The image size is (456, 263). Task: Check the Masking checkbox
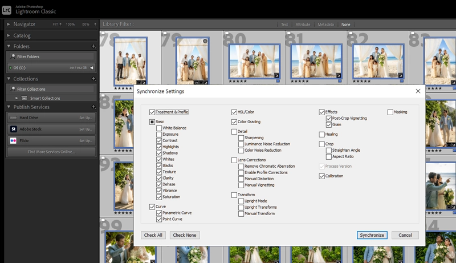(x=390, y=112)
